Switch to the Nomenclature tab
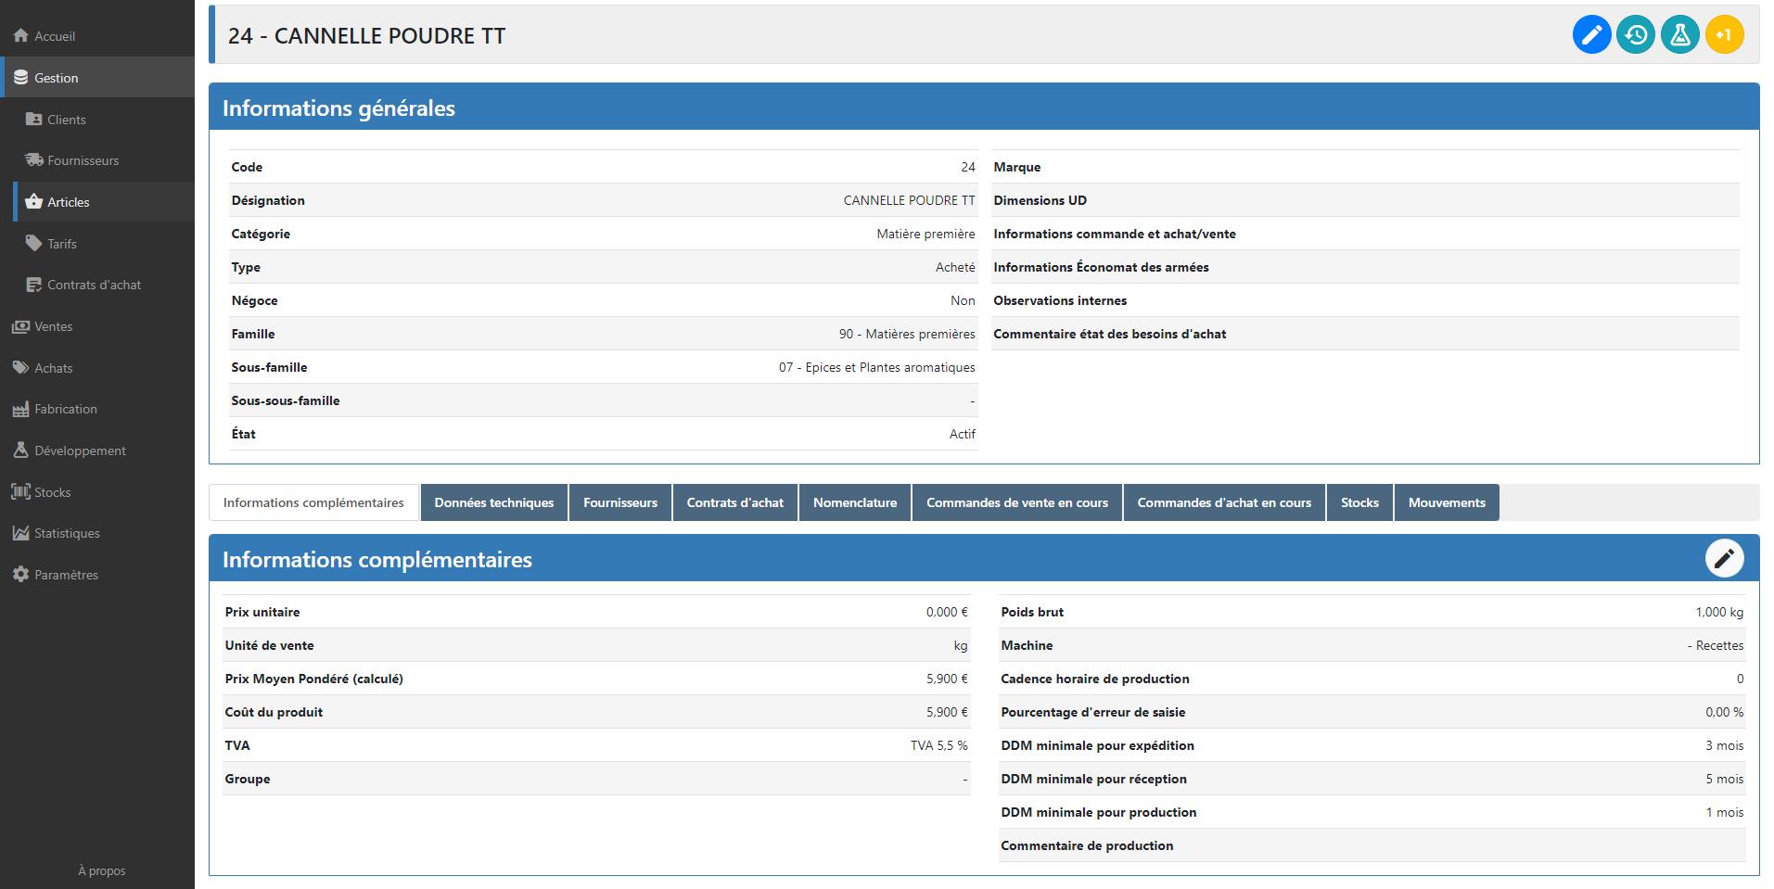Viewport: 1774px width, 889px height. (855, 502)
